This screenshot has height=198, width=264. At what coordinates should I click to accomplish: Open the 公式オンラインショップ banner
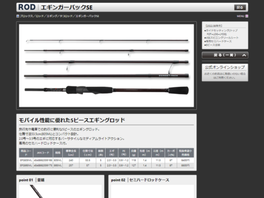pos(225,73)
